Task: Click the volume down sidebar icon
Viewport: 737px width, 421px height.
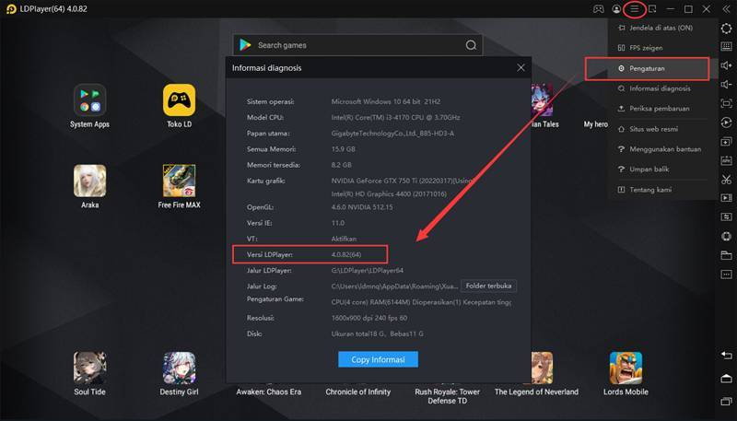Action: (726, 84)
